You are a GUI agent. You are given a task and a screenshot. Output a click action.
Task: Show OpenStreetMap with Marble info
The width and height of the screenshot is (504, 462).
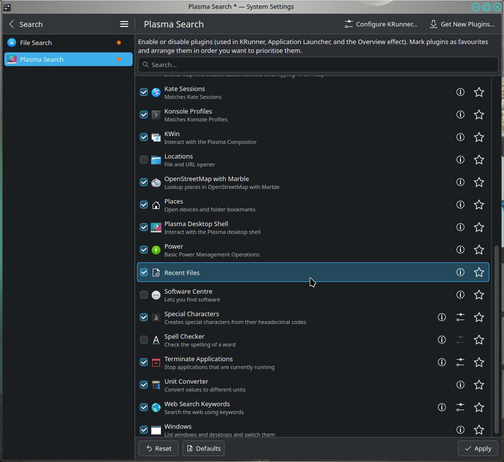coord(460,182)
